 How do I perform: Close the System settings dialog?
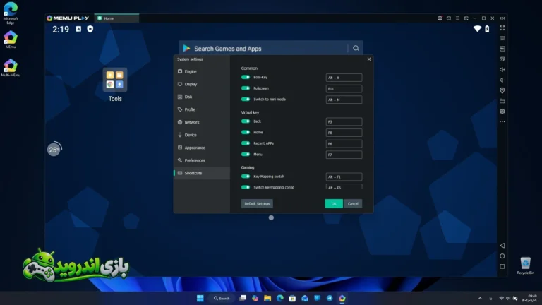click(x=369, y=59)
